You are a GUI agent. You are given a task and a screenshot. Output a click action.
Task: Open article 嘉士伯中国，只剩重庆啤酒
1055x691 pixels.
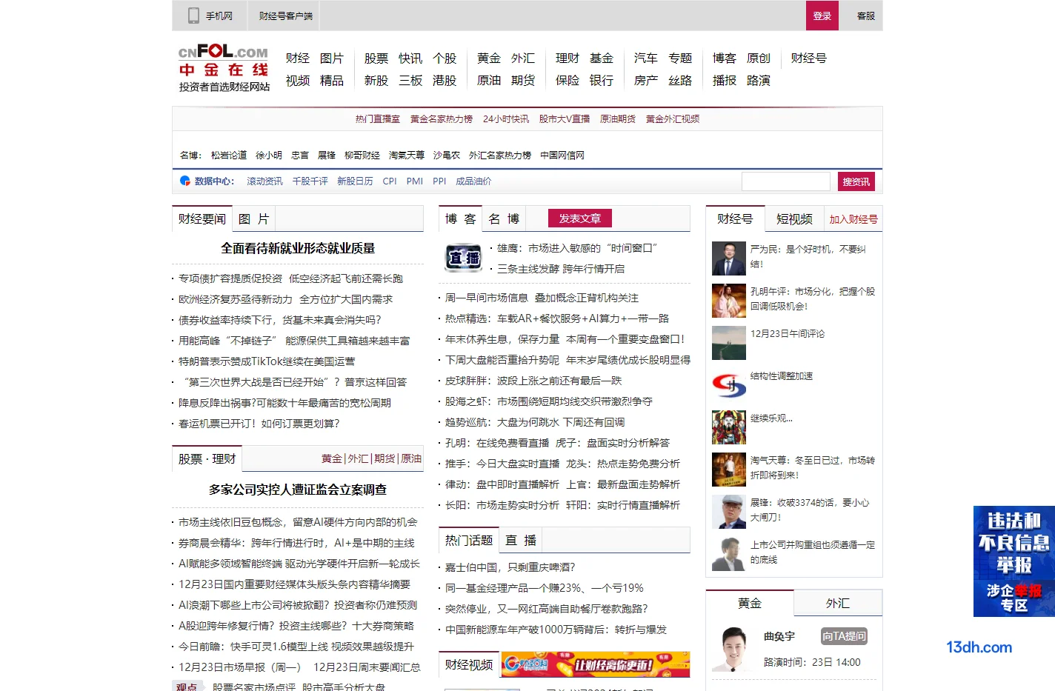pyautogui.click(x=510, y=567)
